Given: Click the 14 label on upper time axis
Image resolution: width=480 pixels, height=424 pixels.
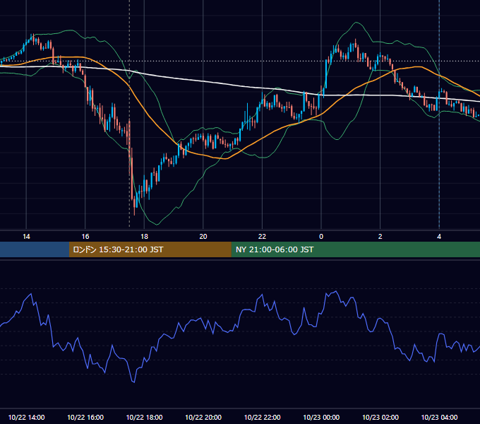Looking at the screenshot, I should click(26, 237).
